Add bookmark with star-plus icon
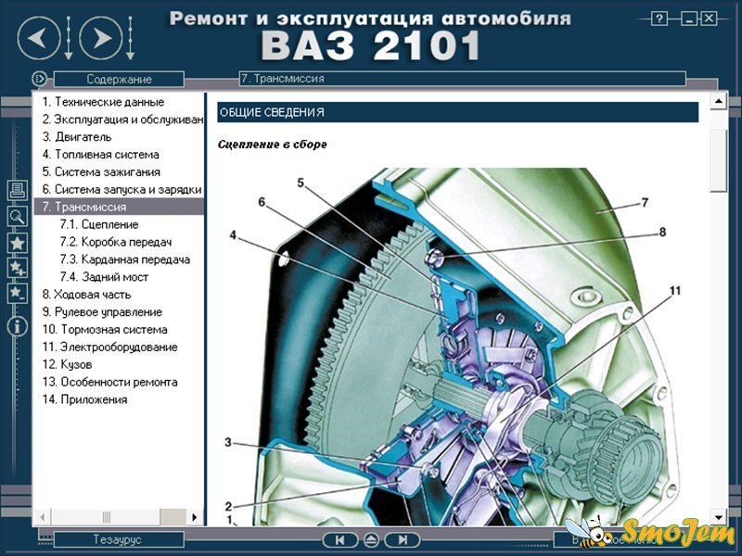The width and height of the screenshot is (742, 556). (x=18, y=268)
